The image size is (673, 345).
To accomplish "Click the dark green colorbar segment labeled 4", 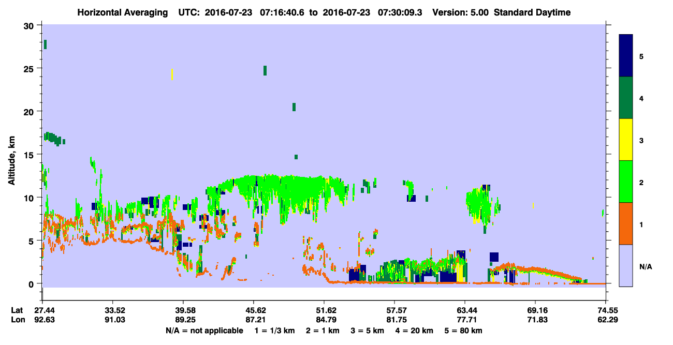I will click(626, 98).
